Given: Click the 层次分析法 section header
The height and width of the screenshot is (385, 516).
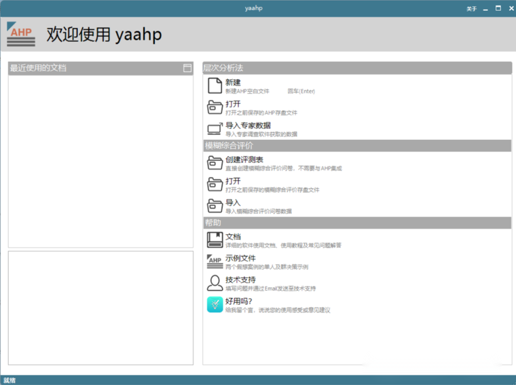Looking at the screenshot, I should (x=357, y=68).
